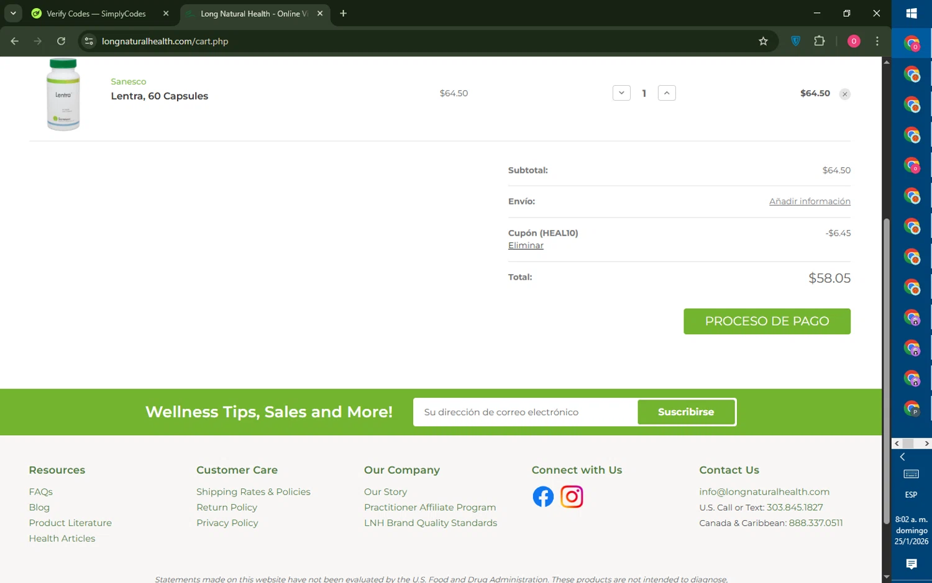Open the Extensions puzzle menu
Image resolution: width=932 pixels, height=583 pixels.
[x=819, y=41]
